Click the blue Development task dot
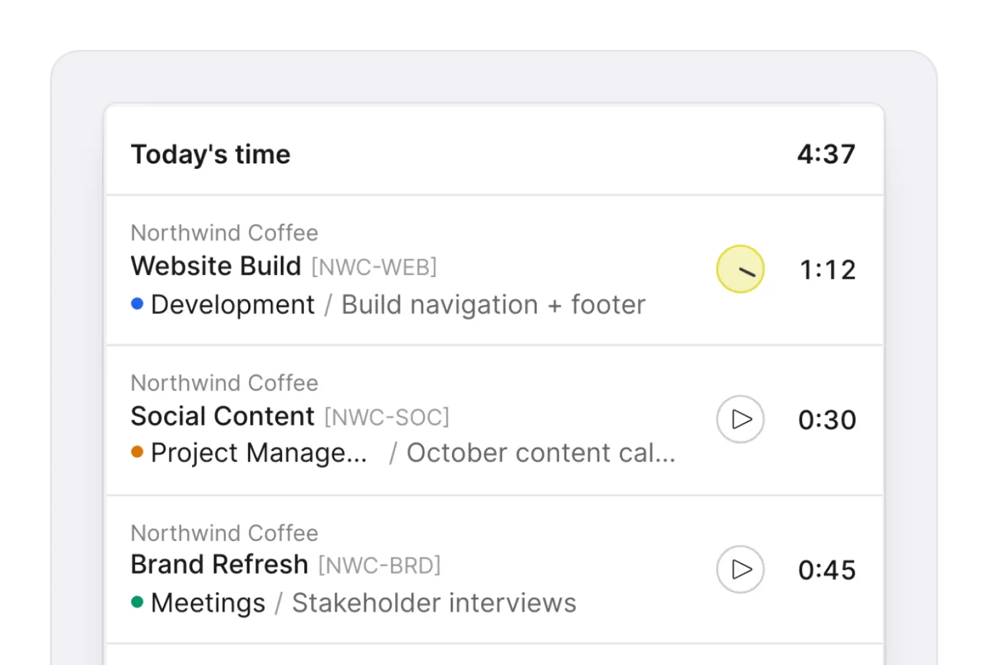The width and height of the screenshot is (988, 665). [137, 304]
